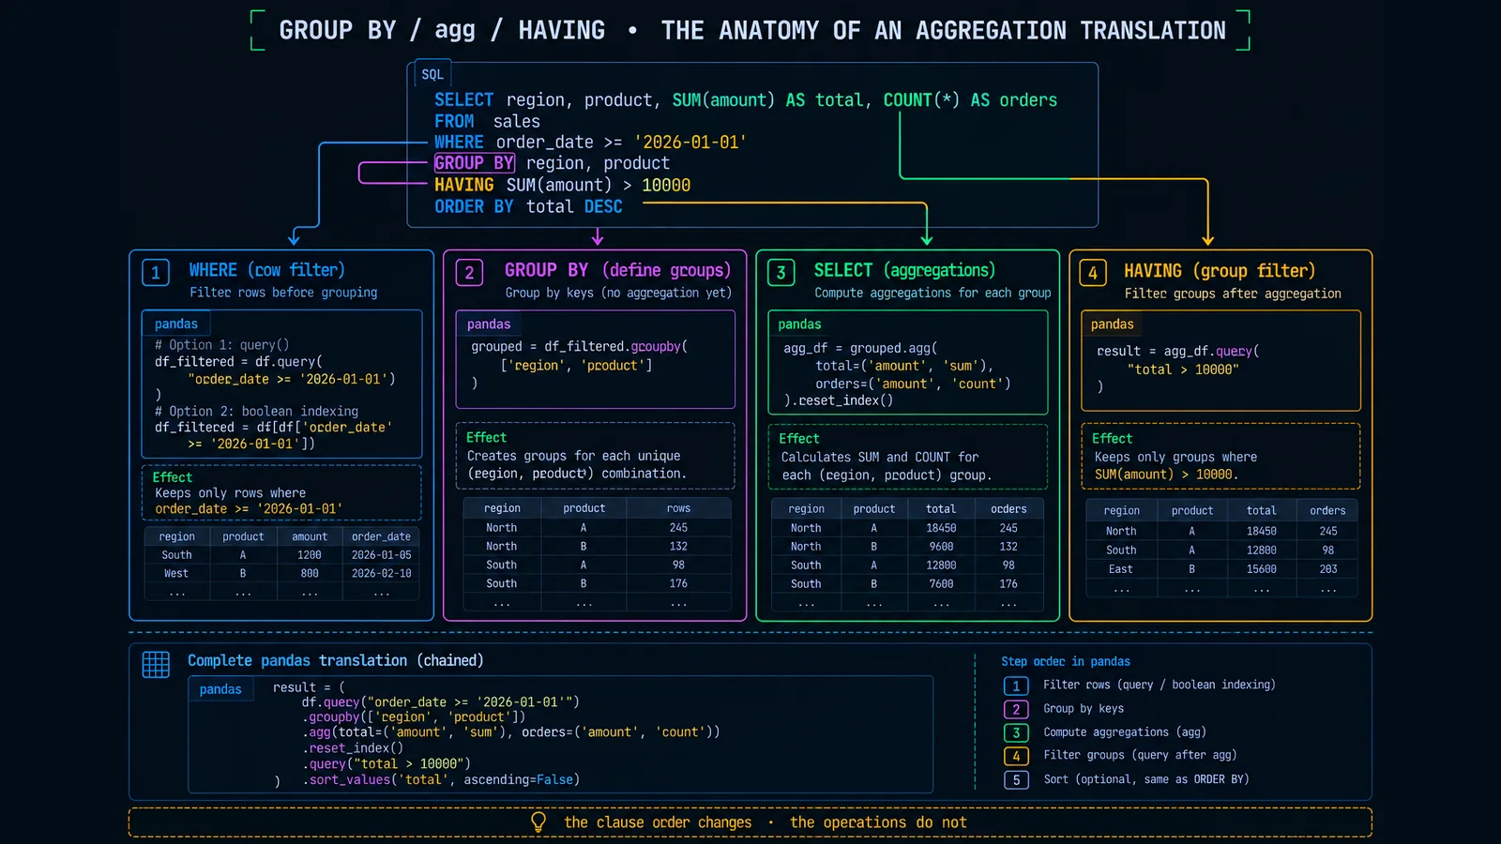
Task: Click the 'FROM sales' line in the SQL query
Action: click(487, 121)
